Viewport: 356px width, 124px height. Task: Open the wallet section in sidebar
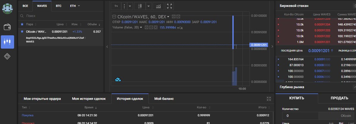(x=7, y=27)
